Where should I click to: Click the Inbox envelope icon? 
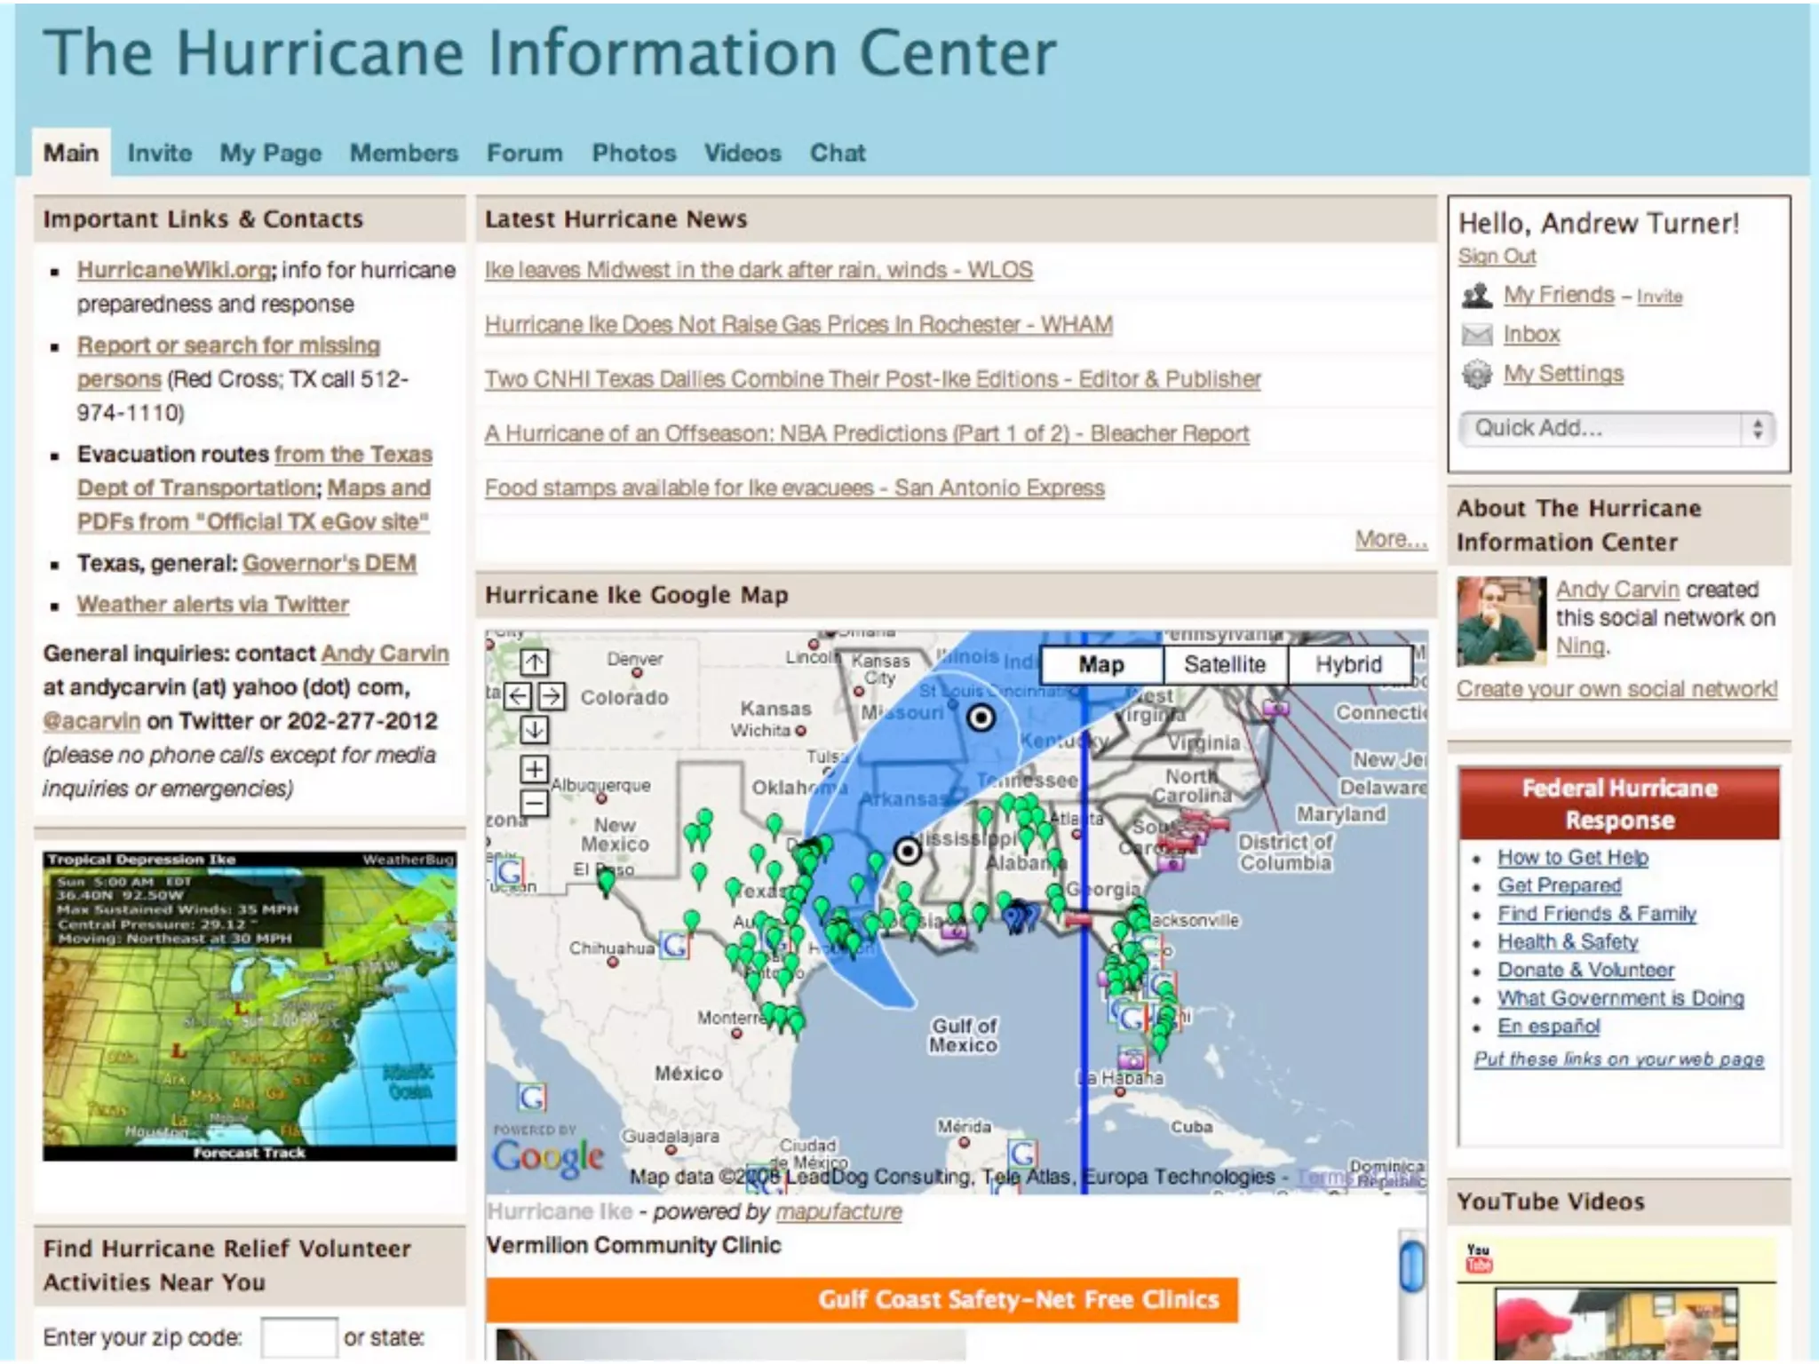[1477, 335]
